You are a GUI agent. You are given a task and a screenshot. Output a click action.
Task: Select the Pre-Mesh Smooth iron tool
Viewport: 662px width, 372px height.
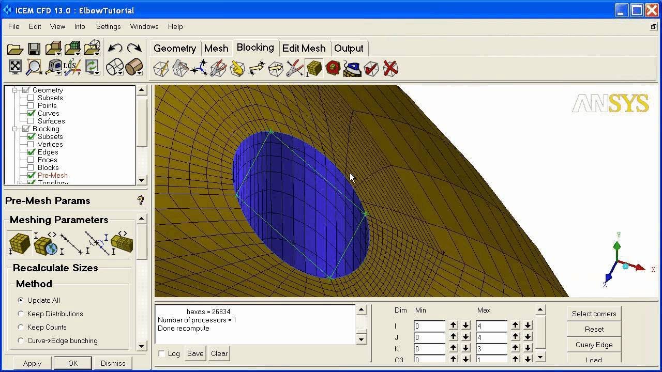click(x=352, y=69)
